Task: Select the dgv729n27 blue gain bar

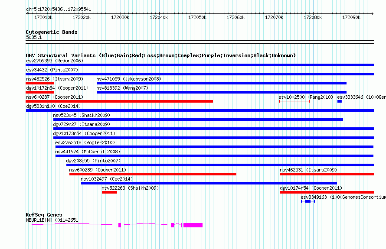Action: click(214, 129)
